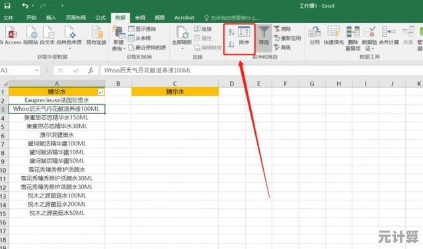The height and width of the screenshot is (249, 423).
Task: Click the Save icon in quick access toolbar
Action: pos(7,6)
